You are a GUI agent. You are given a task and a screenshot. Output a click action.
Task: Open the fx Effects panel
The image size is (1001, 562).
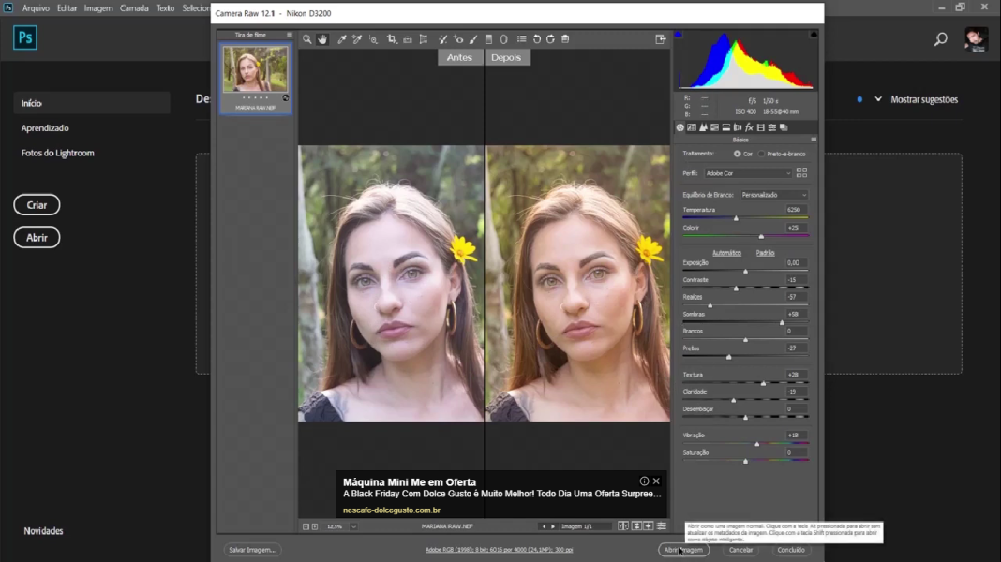pyautogui.click(x=749, y=126)
